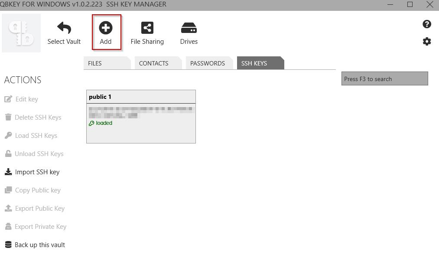Click the database icon for Back up vault
Image resolution: width=439 pixels, height=264 pixels.
(x=8, y=244)
